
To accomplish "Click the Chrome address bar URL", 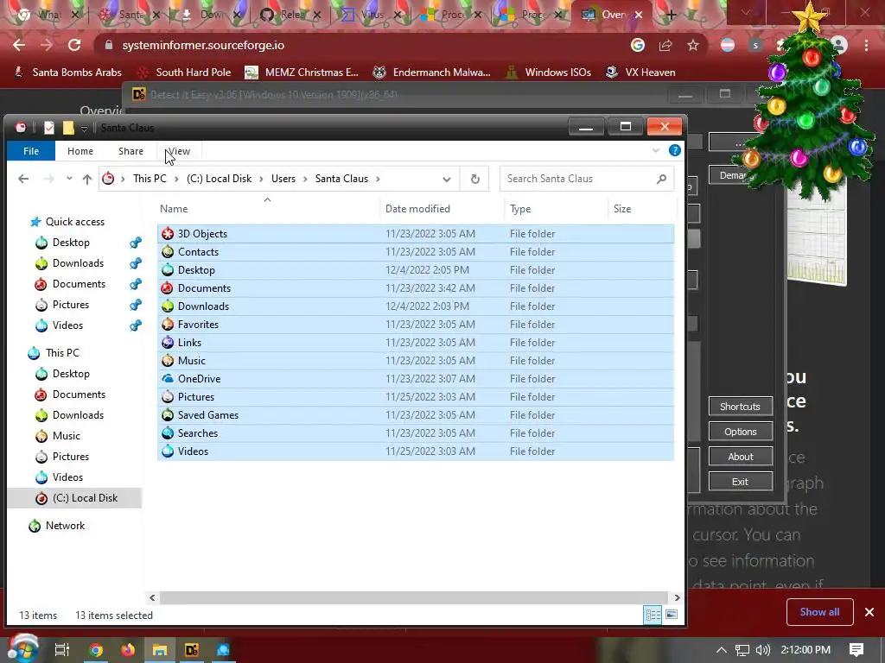I will (x=203, y=45).
